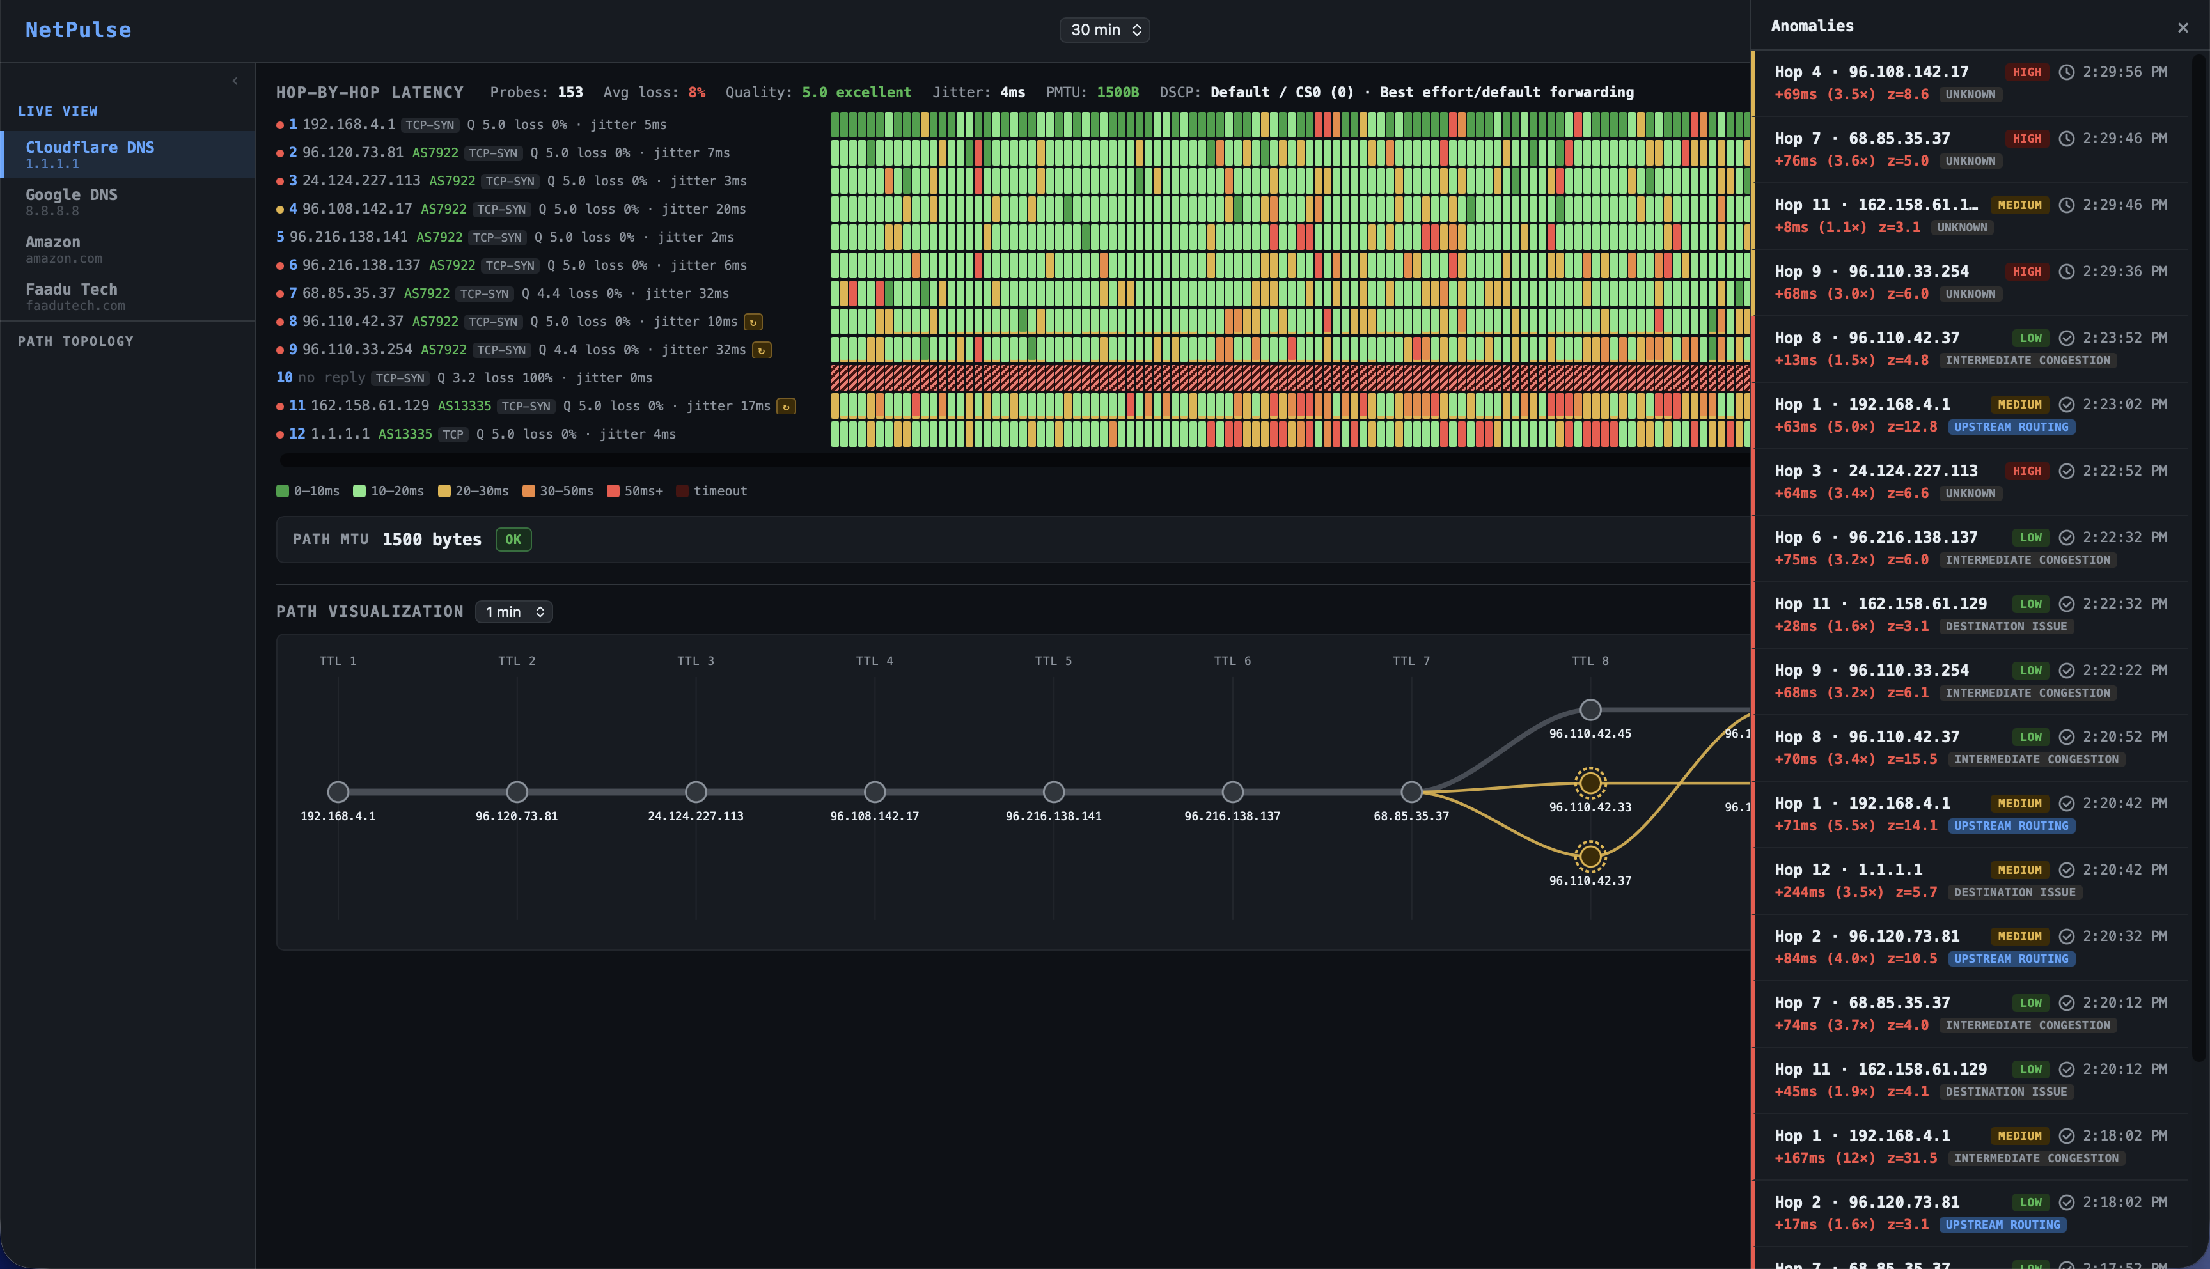The height and width of the screenshot is (1269, 2210).
Task: Click clock icon on Hop 9 2:29:36 anomaly
Action: point(2066,272)
